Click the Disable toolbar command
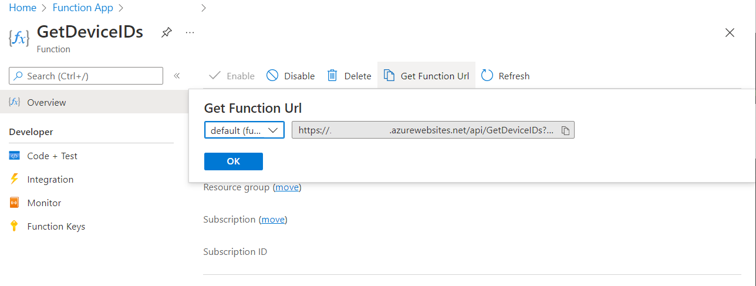 point(291,76)
